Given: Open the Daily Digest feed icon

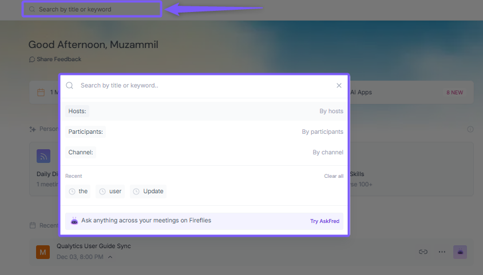Looking at the screenshot, I should (43, 156).
